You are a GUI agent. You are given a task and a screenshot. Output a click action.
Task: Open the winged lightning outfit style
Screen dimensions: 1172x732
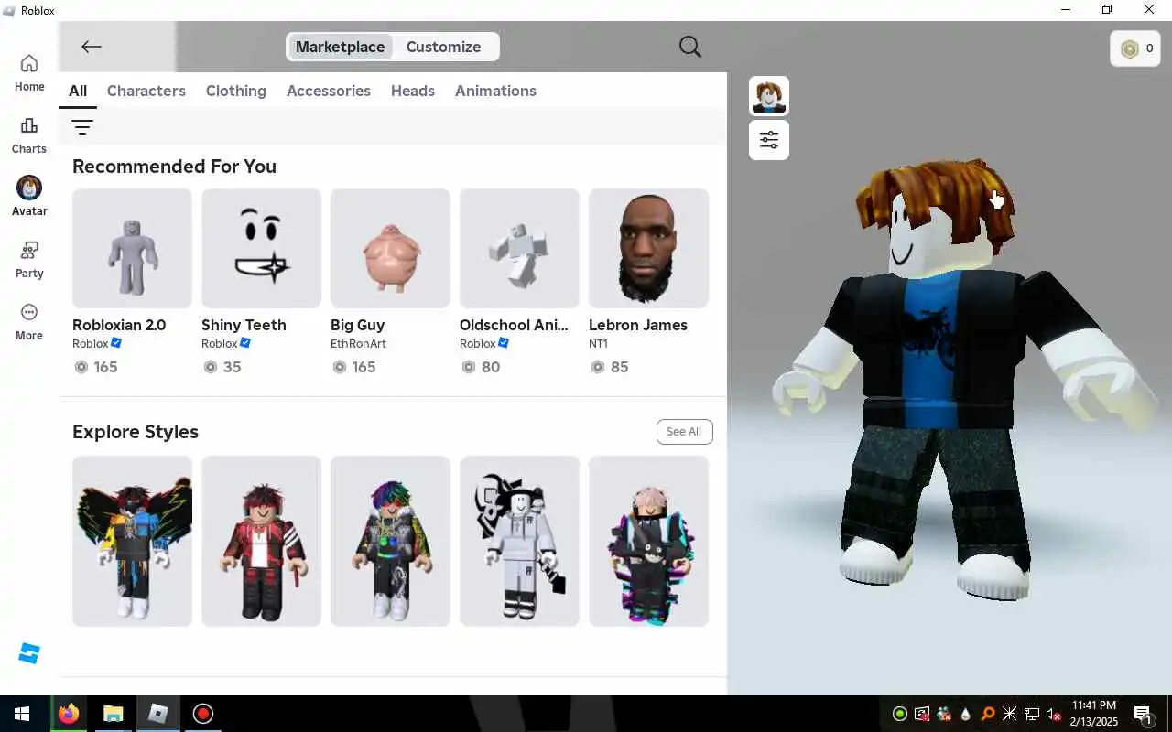click(x=132, y=541)
